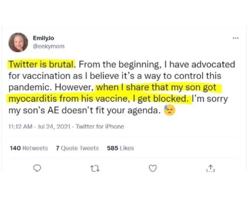Click EmilyJo's profile picture
This screenshot has height=208, width=252.
coord(18,42)
